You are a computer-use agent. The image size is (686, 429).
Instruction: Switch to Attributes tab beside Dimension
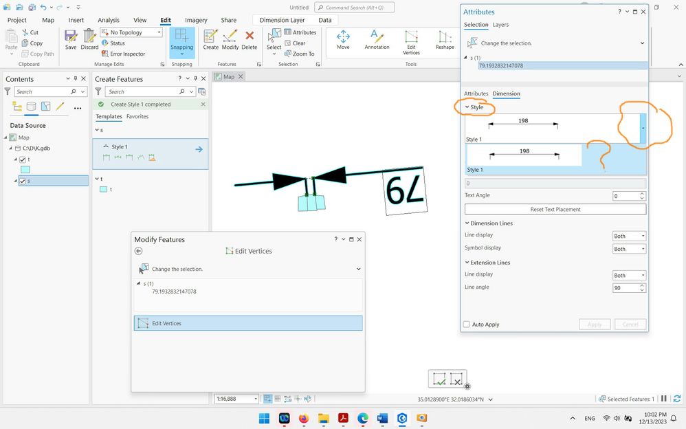(x=476, y=93)
